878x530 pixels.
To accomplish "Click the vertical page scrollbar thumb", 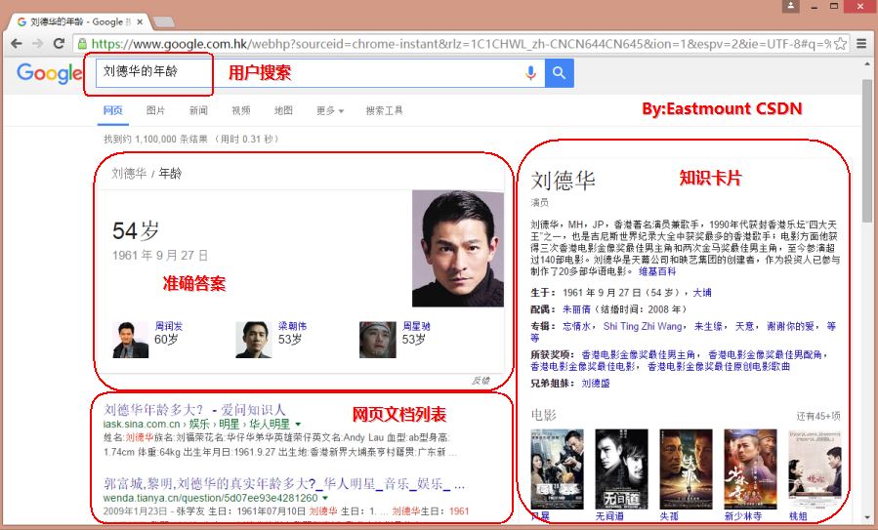I will (867, 151).
